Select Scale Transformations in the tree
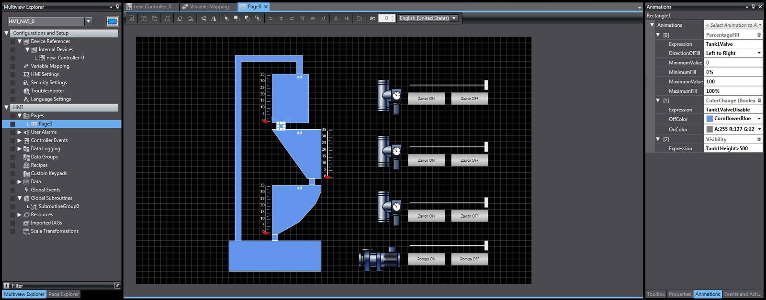The width and height of the screenshot is (766, 300). click(x=55, y=231)
